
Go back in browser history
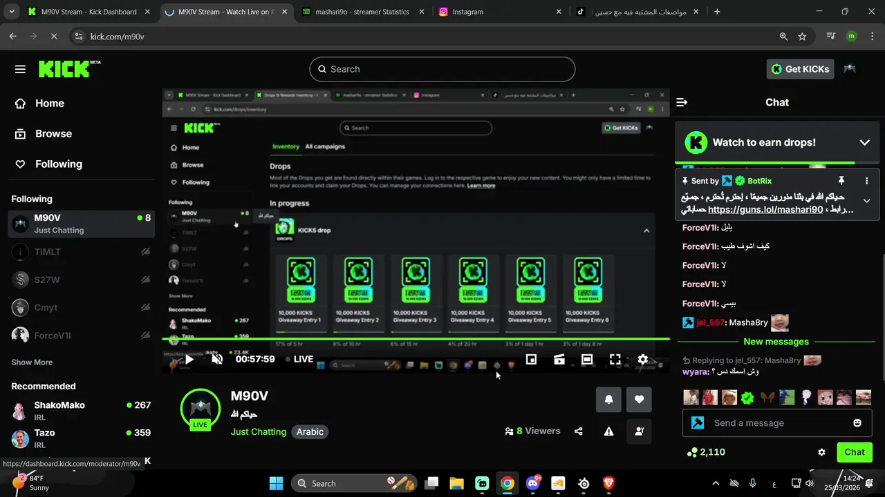point(12,37)
